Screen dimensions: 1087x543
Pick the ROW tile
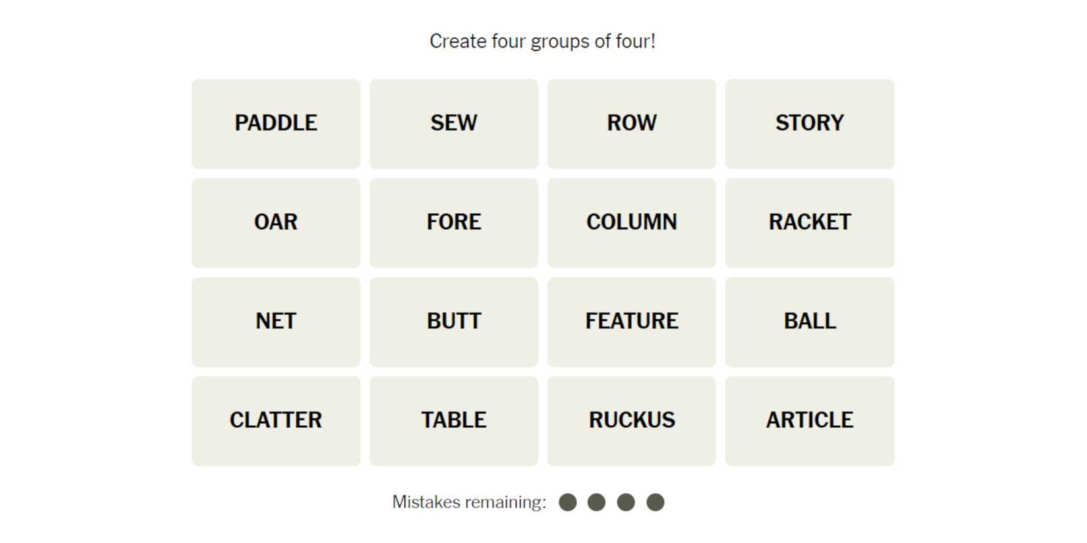tap(632, 124)
